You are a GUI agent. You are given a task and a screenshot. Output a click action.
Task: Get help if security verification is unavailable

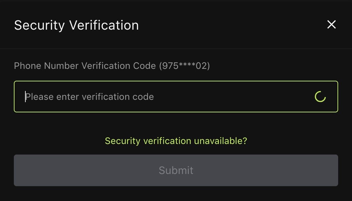[x=176, y=141]
